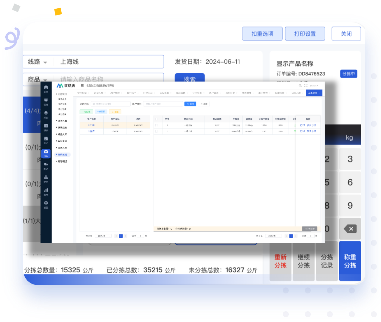381x322 pixels.
Task: Click the magnifier search icon in header
Action: click(300, 85)
